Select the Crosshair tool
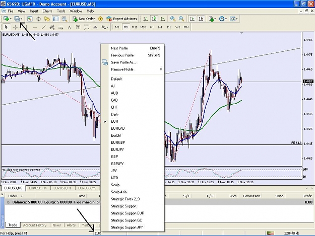This screenshot has width=315, height=236. click(x=15, y=27)
